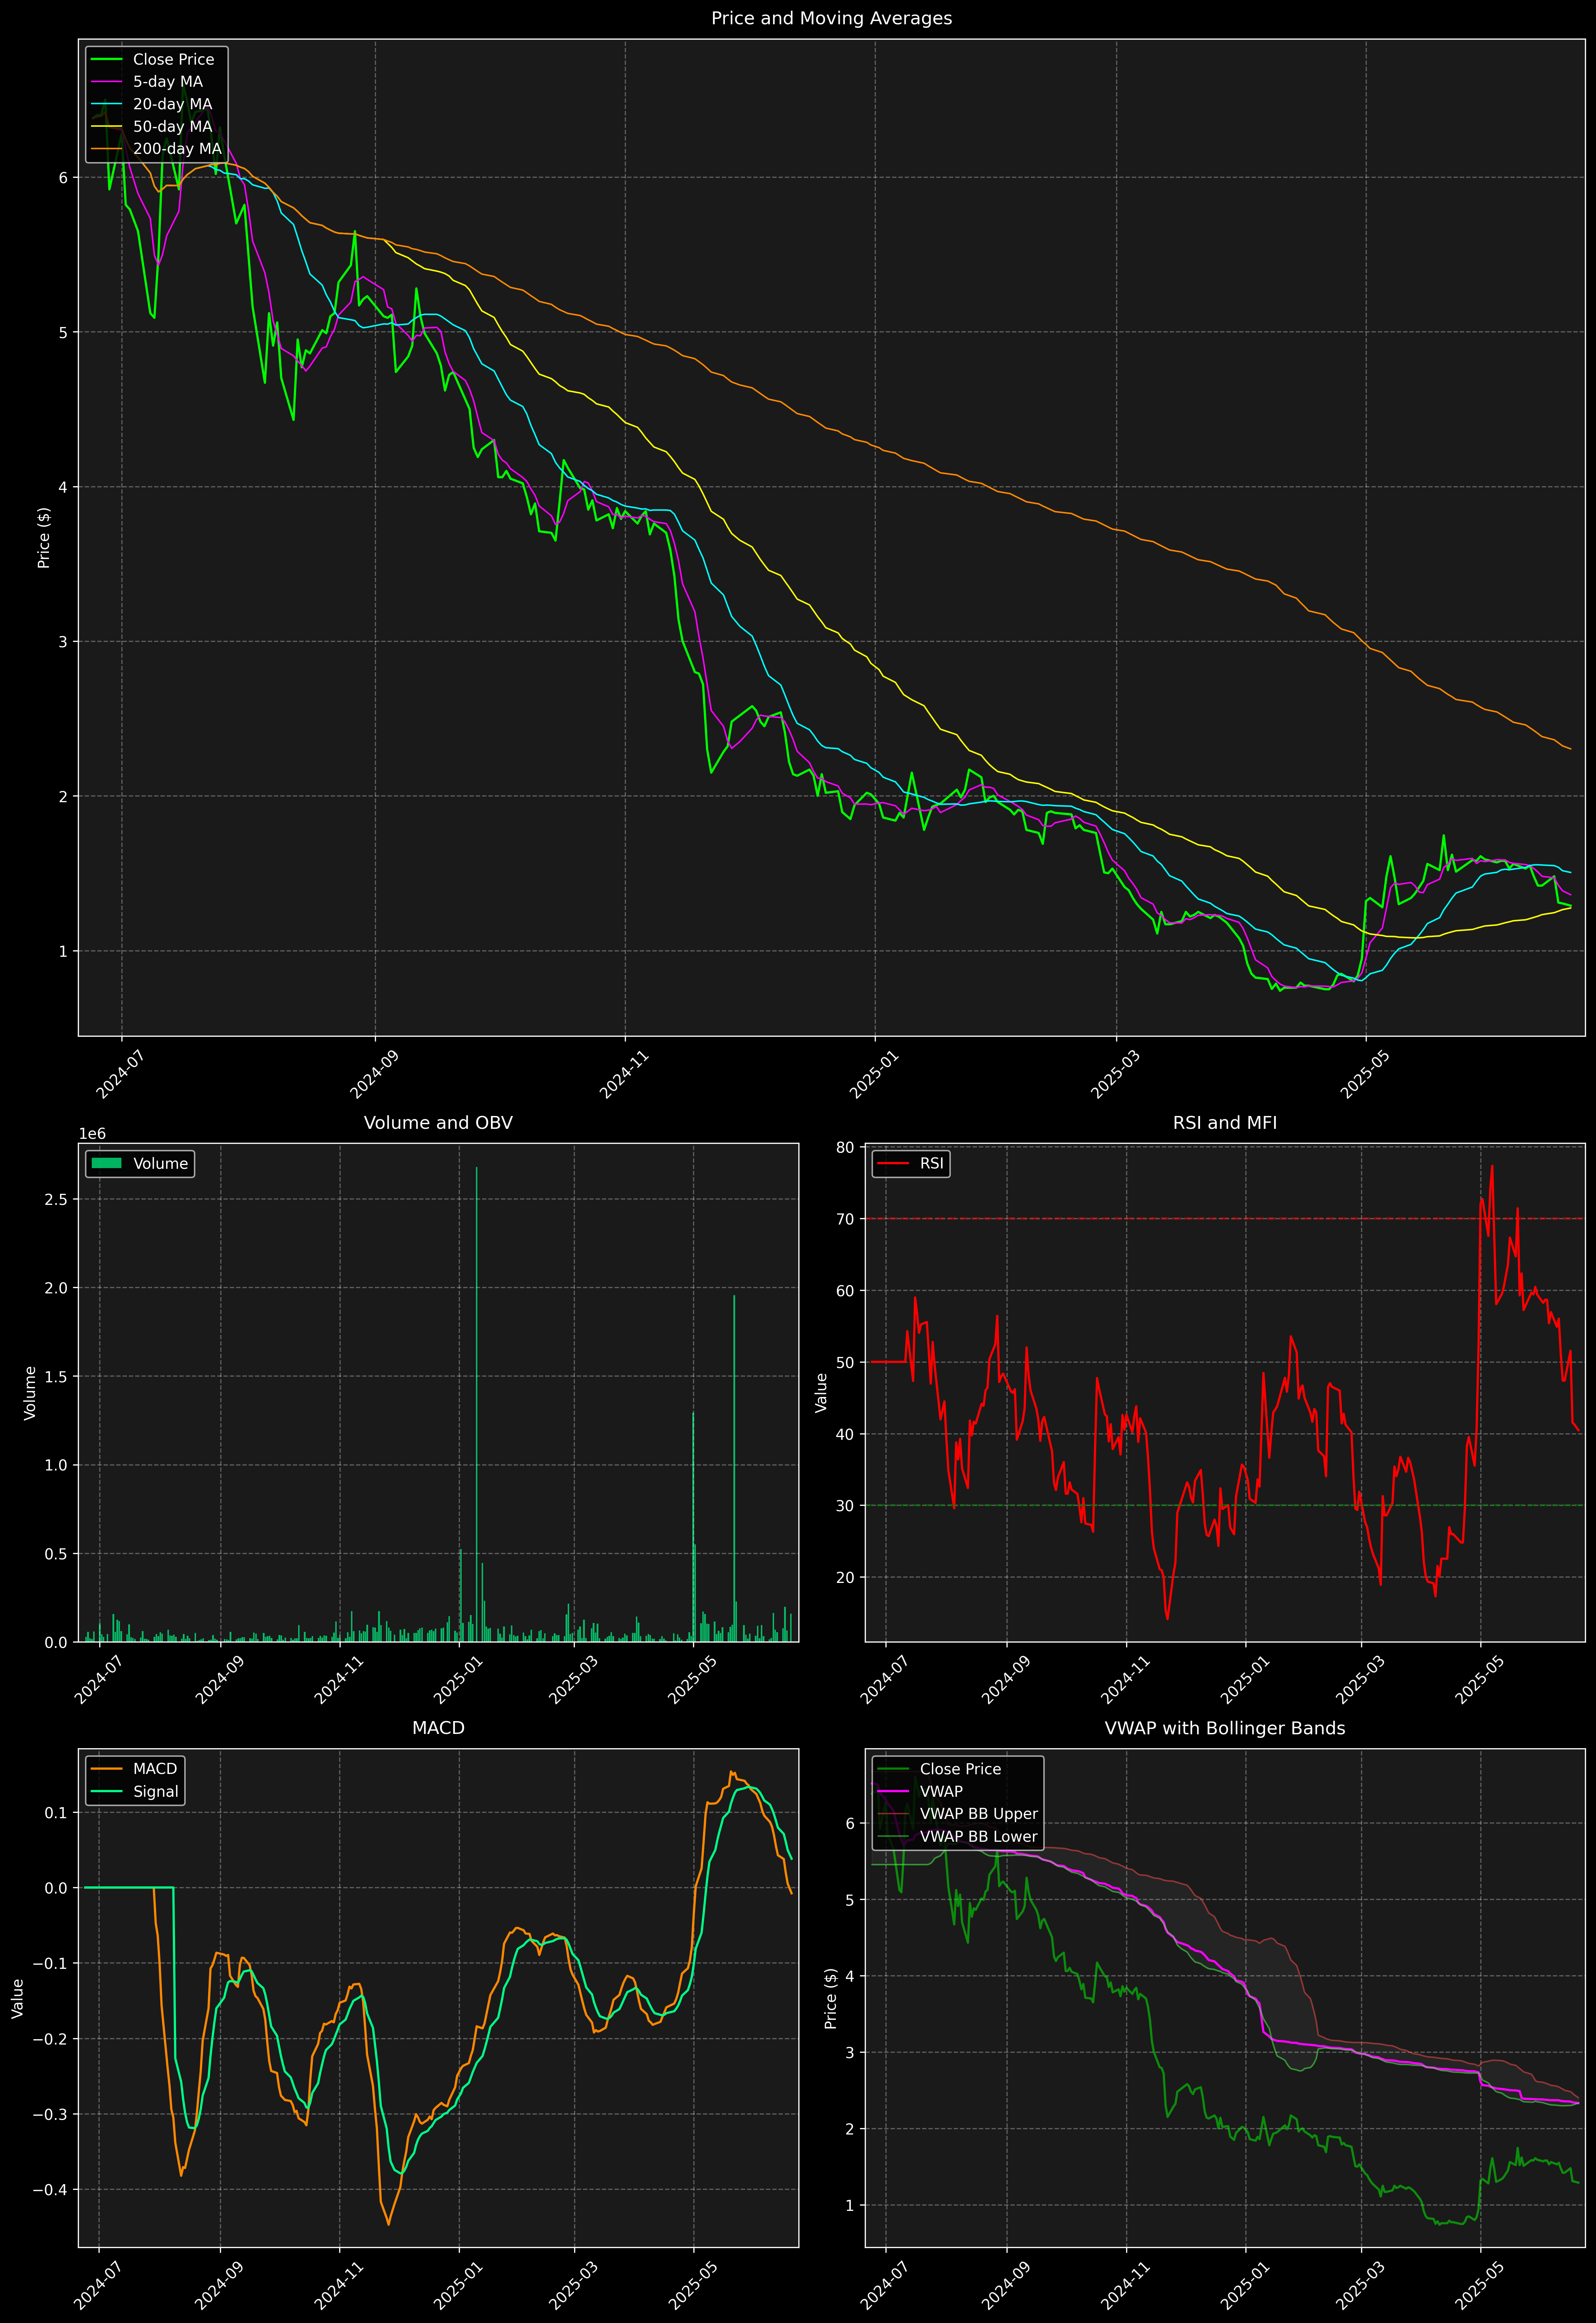Click the 'Volume' y-axis label
This screenshot has height=2323, width=1596.
[x=30, y=1392]
